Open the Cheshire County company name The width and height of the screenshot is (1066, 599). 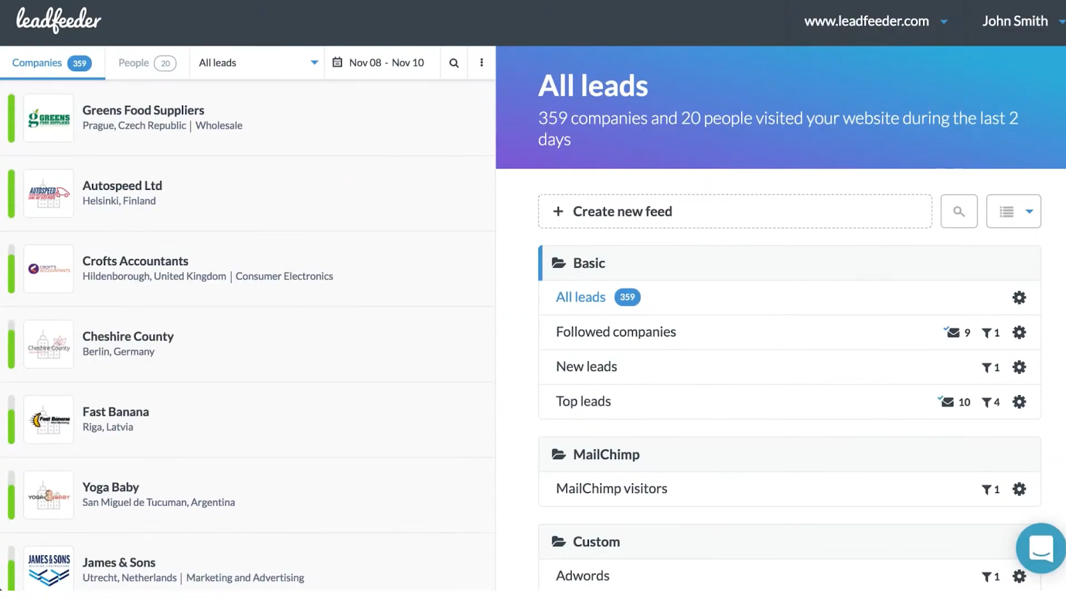coord(128,336)
